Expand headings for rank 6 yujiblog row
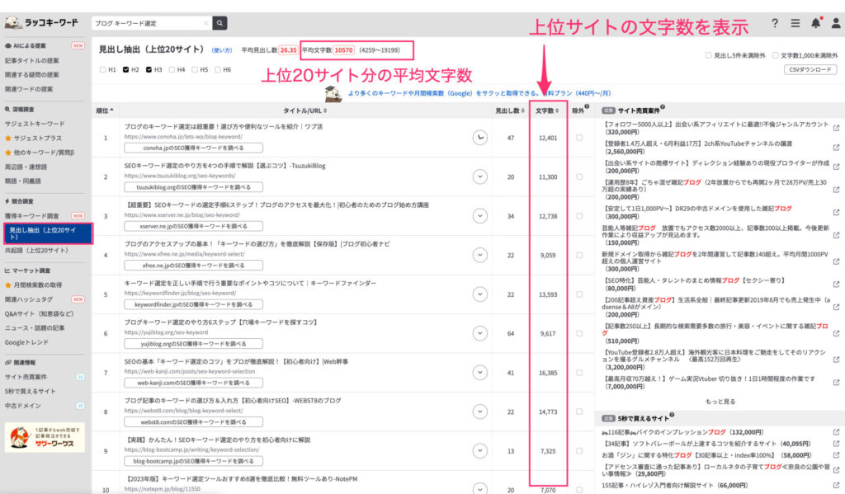Screen dimensions: 845x494 point(479,333)
